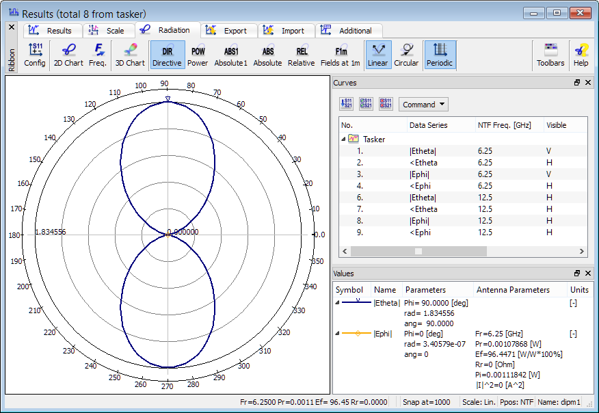Select the Directive display button
Screen dimensions: 599x413
coord(167,55)
